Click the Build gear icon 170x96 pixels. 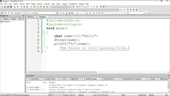coord(38,7)
